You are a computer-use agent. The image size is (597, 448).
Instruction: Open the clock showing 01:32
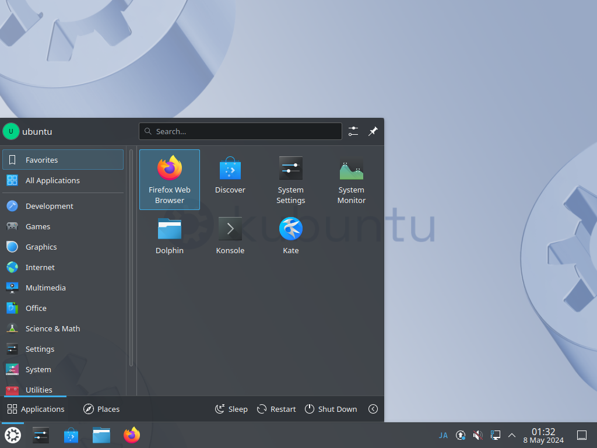(543, 435)
